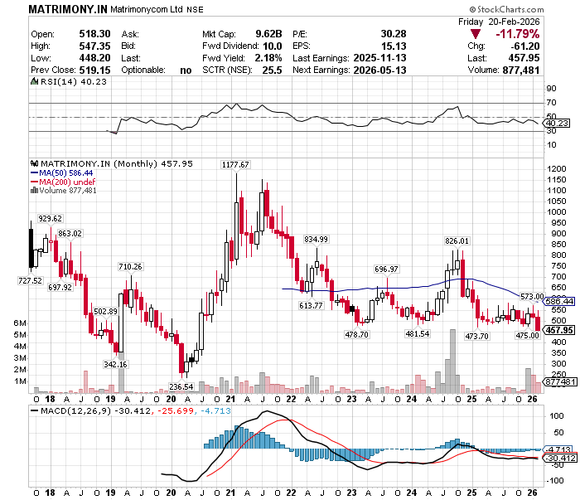Screen dimensions: 580x500
Task: Click the boxed MACD value -30.412 on axis
Action: pyautogui.click(x=561, y=459)
